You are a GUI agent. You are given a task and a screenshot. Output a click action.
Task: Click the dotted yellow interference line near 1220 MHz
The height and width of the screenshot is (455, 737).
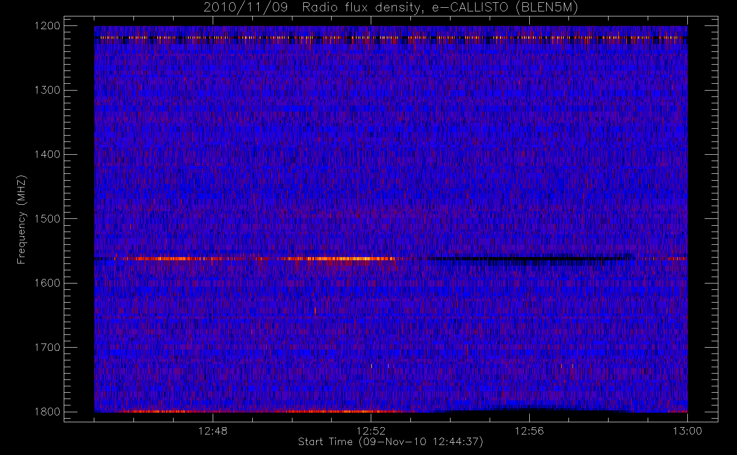pos(391,37)
